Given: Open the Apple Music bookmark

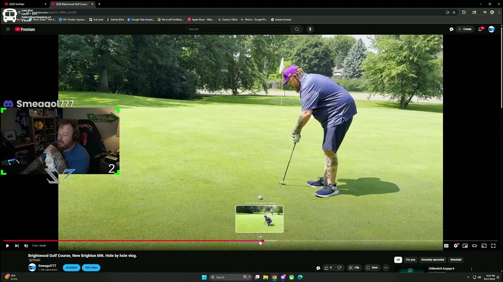Looking at the screenshot, I should click(200, 20).
